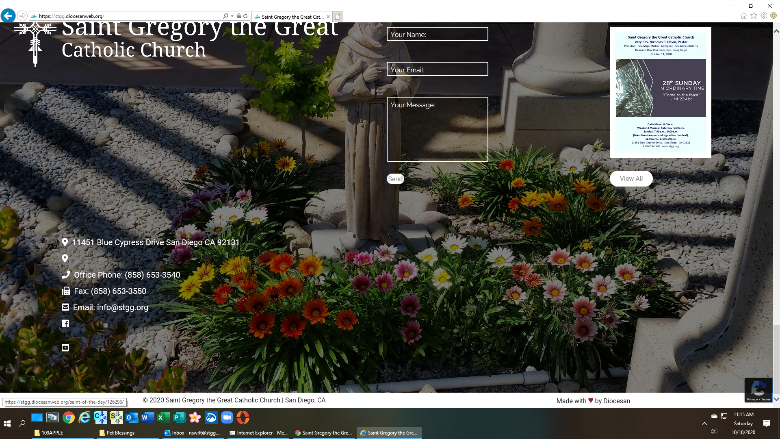The width and height of the screenshot is (780, 439).
Task: Click the Facebook icon in footer
Action: [x=65, y=324]
